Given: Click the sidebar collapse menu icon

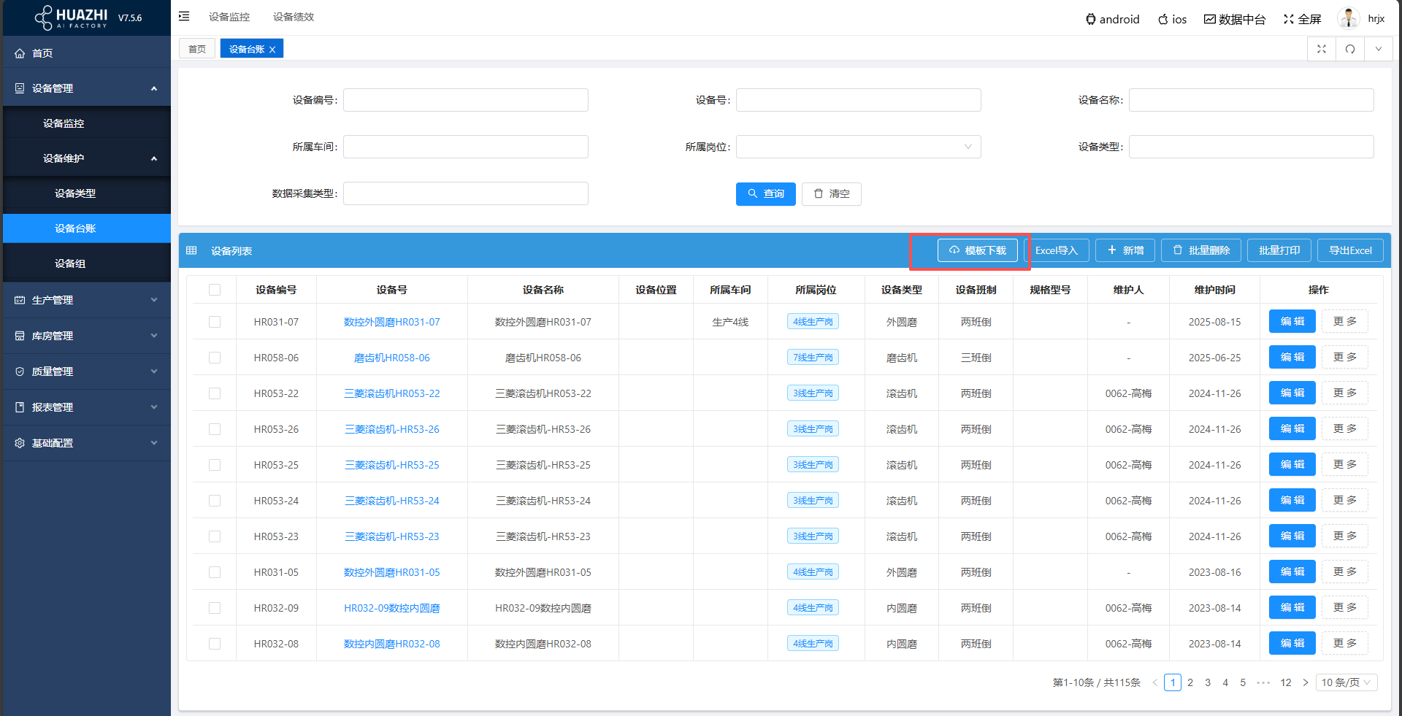Looking at the screenshot, I should point(184,16).
